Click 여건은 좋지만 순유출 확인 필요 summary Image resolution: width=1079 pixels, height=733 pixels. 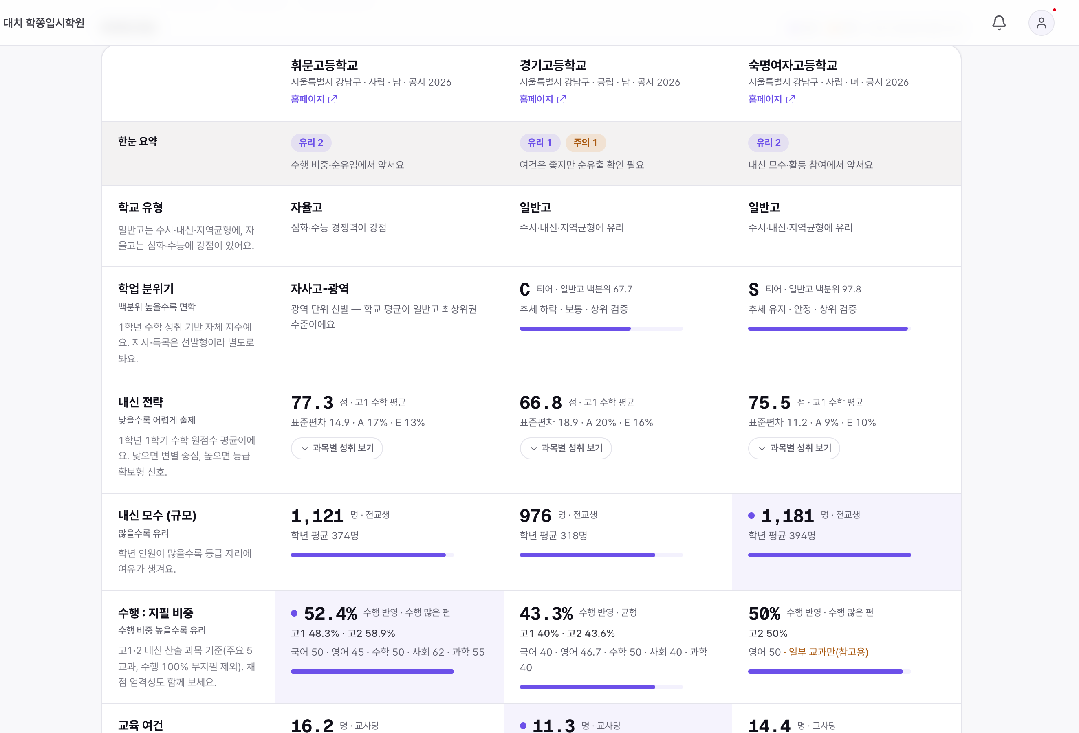[582, 165]
